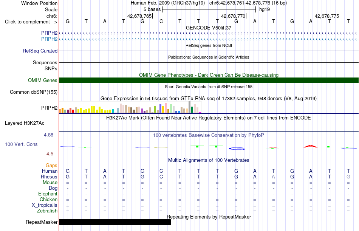Click the Mouse species label

click(50, 182)
